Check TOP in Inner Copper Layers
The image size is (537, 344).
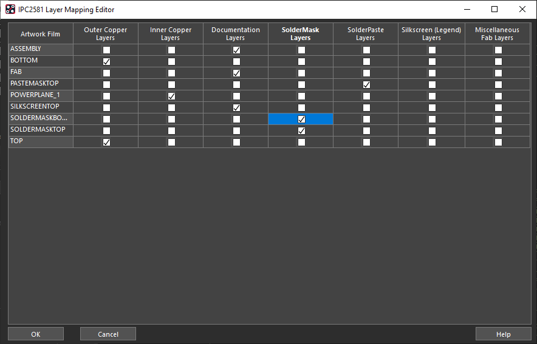pyautogui.click(x=171, y=142)
